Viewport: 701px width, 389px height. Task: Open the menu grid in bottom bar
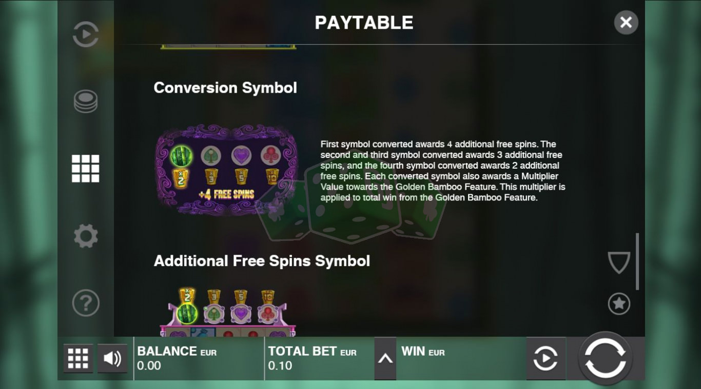[x=78, y=358]
